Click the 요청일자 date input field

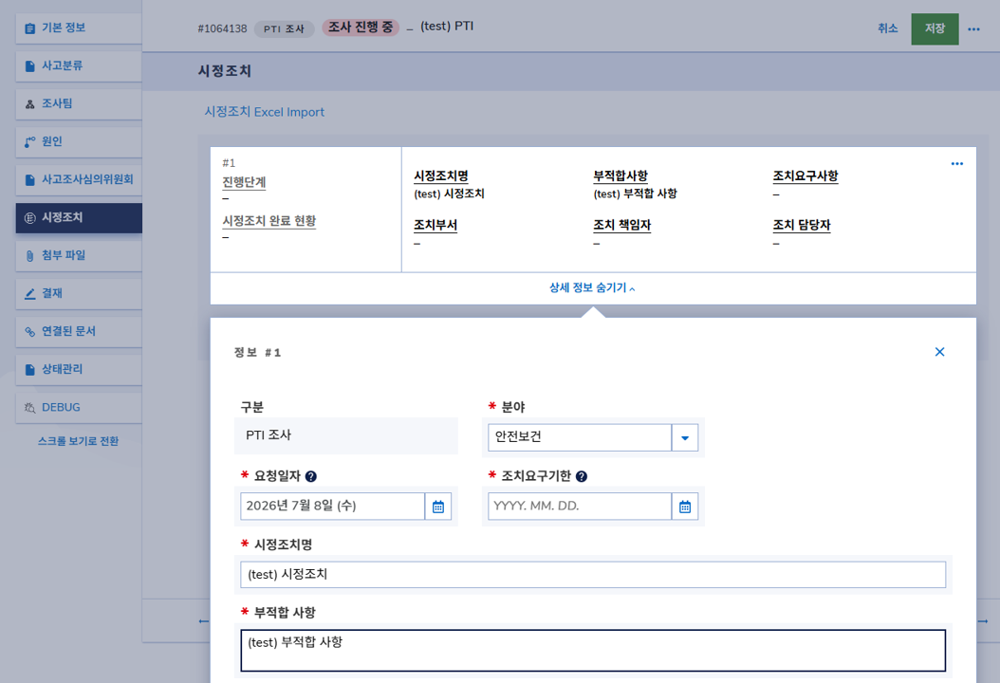[332, 507]
